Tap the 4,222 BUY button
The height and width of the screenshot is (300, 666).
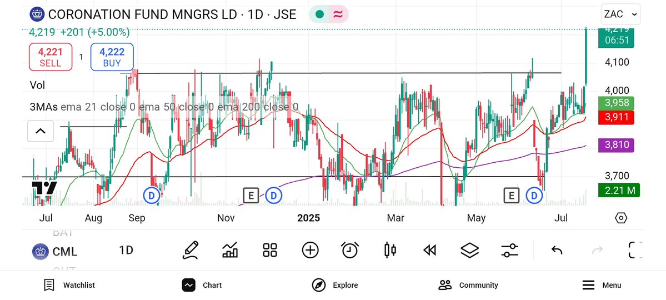112,57
